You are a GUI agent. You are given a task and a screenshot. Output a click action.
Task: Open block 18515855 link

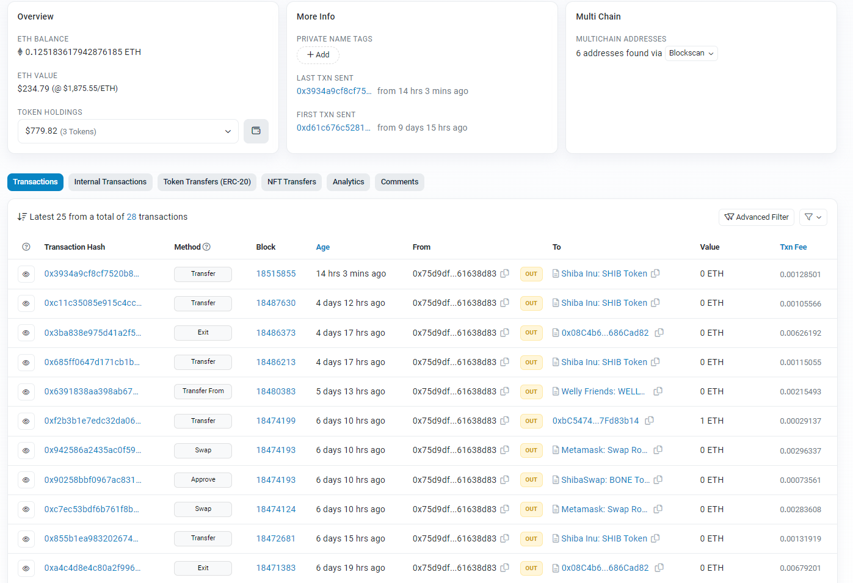(x=275, y=273)
